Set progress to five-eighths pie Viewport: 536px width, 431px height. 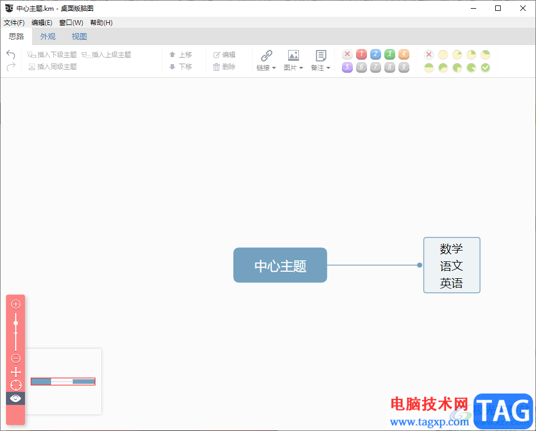click(443, 68)
